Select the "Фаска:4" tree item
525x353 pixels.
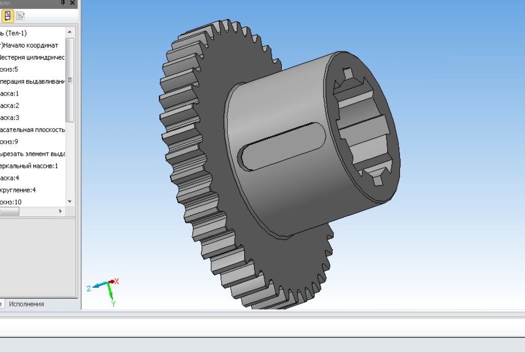coord(9,178)
